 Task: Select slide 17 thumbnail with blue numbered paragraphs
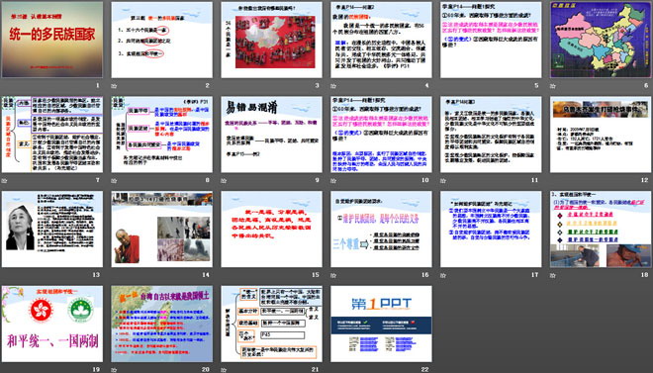(x=491, y=229)
